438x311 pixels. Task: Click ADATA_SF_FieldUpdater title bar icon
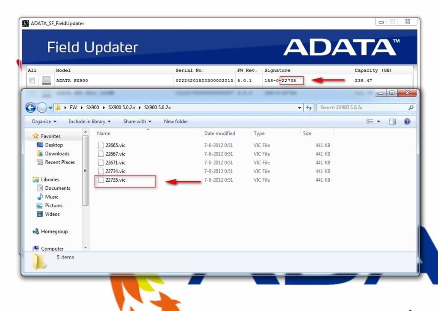point(25,23)
